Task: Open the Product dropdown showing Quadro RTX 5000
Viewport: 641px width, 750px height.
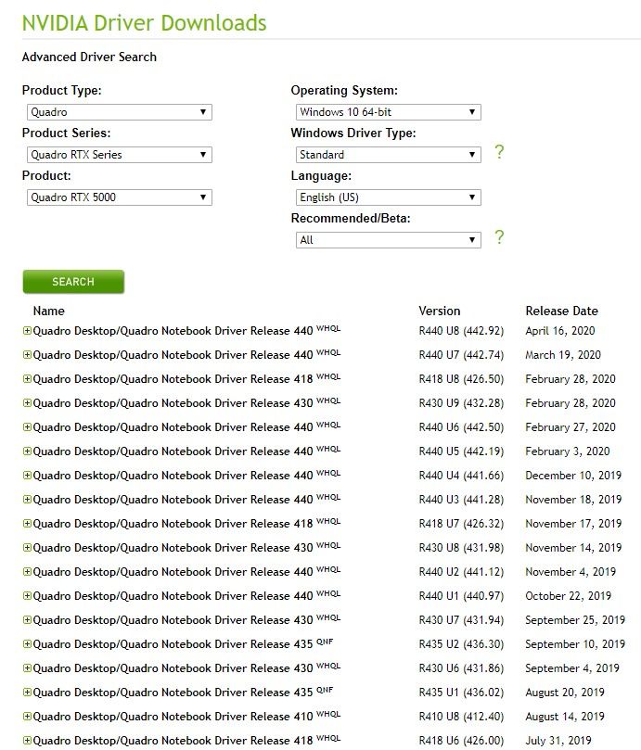Action: (x=119, y=197)
